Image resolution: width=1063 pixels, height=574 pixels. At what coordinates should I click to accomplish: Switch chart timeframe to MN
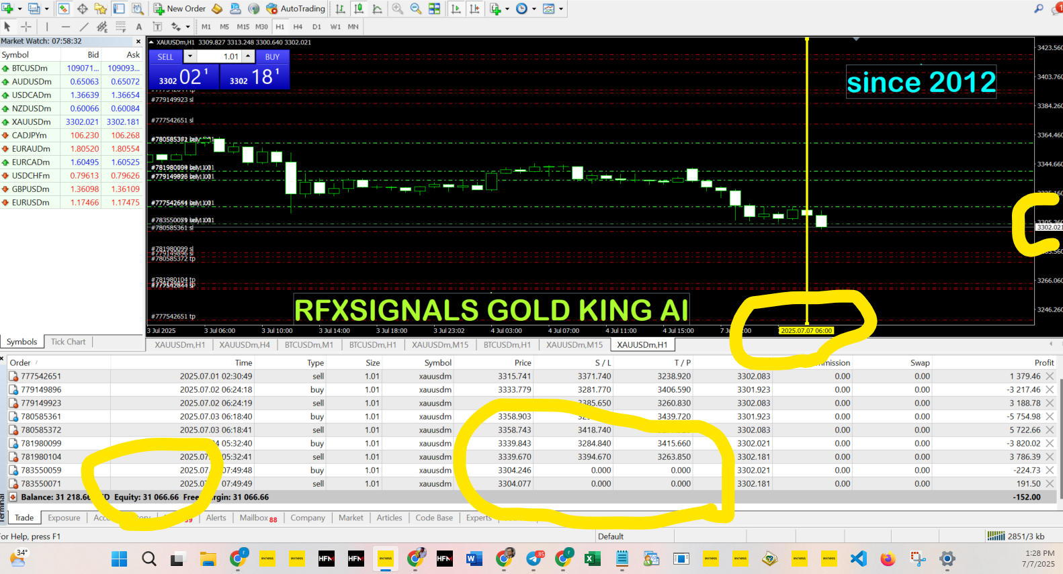pyautogui.click(x=353, y=27)
